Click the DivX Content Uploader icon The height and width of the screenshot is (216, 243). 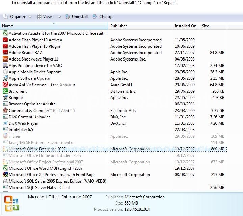(x=5, y=117)
